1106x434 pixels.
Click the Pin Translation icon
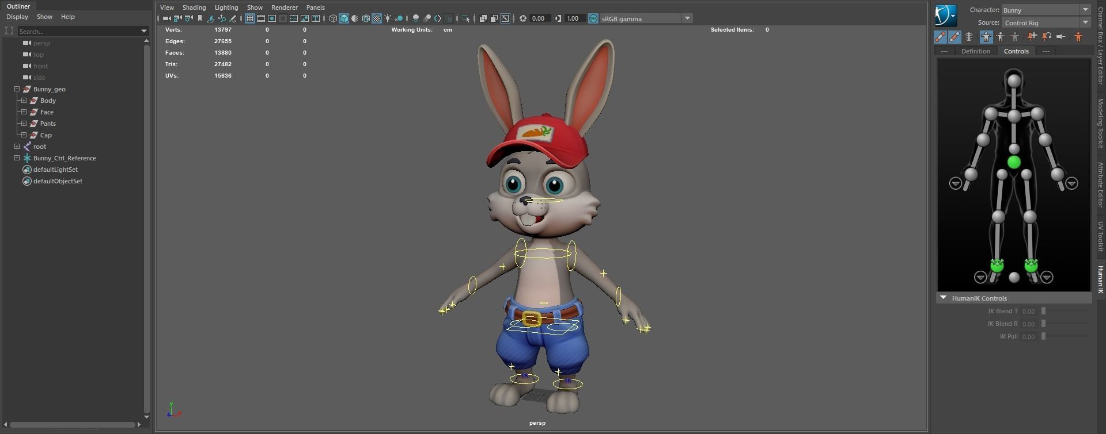(x=1032, y=37)
